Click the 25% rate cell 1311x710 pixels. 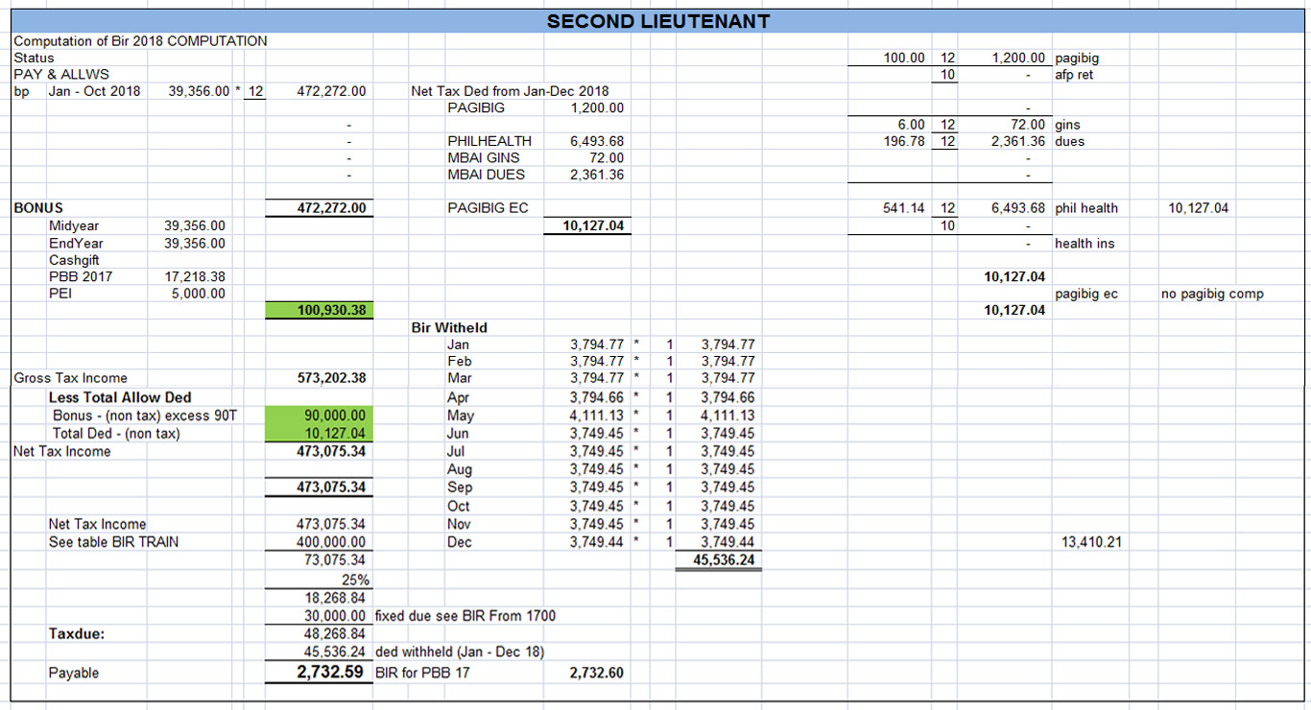pyautogui.click(x=355, y=580)
